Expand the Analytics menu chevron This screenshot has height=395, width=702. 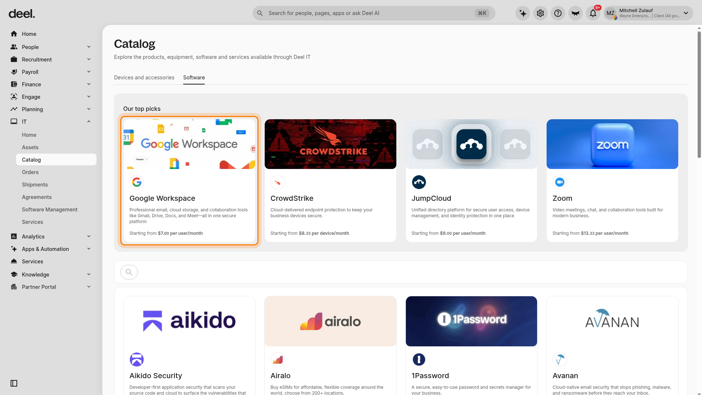[x=89, y=236]
